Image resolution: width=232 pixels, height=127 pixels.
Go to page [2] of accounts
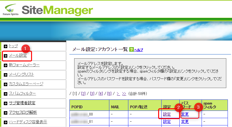point(83,94)
